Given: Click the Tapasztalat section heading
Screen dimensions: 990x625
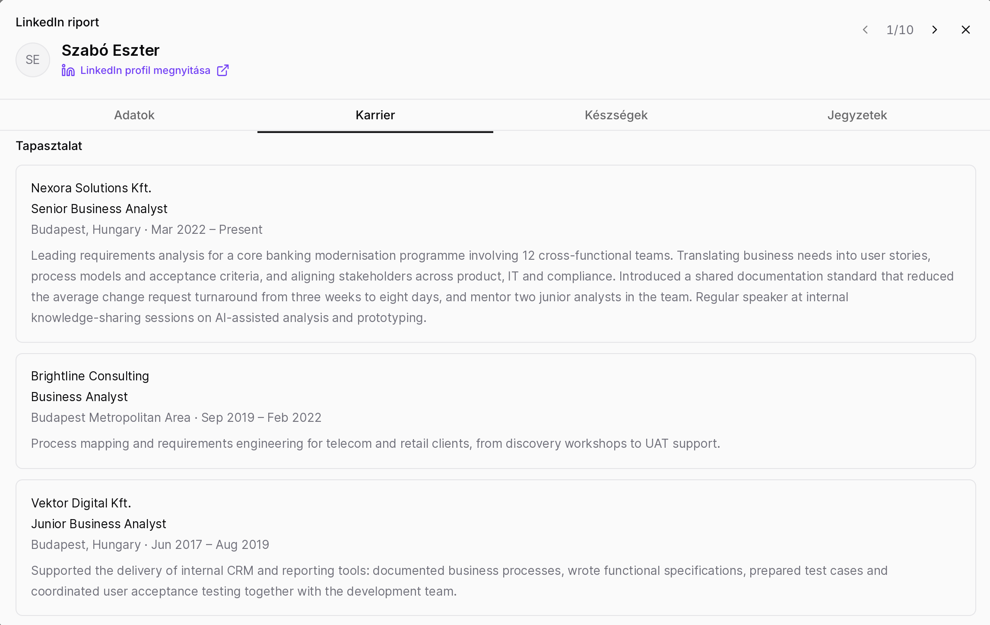Looking at the screenshot, I should (x=49, y=146).
